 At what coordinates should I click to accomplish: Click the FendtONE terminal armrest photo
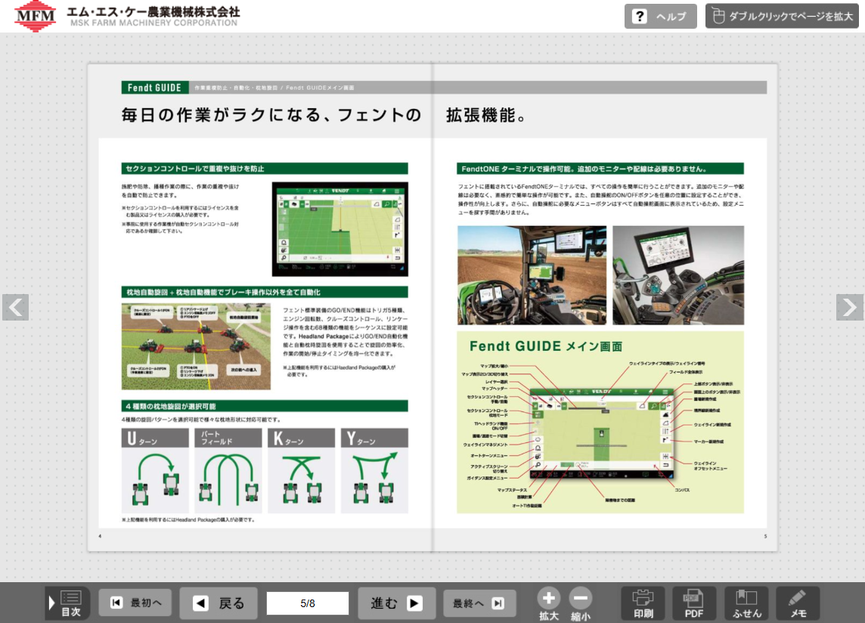pos(678,275)
